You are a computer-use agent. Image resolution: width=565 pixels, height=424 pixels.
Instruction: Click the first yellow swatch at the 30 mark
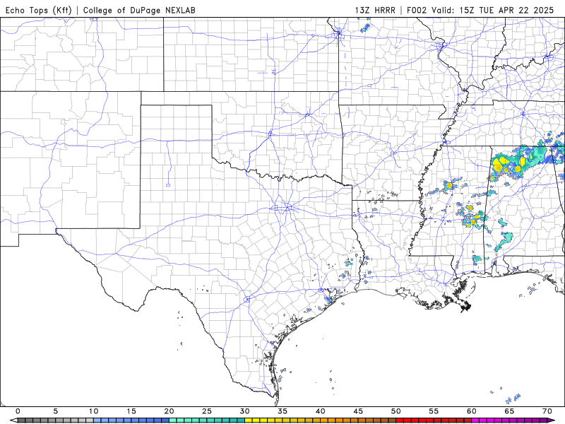pos(249,420)
